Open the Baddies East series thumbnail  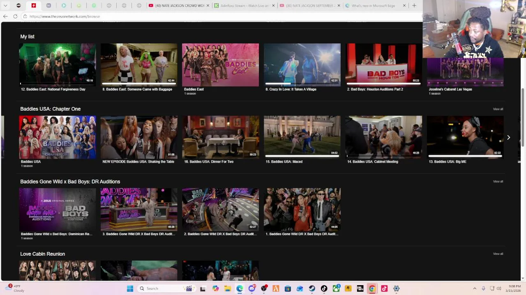point(221,65)
